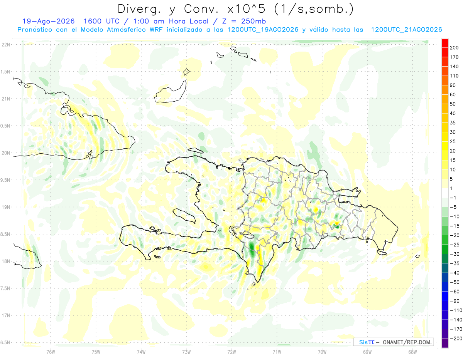The height and width of the screenshot is (357, 463).
Task: Click the '1200UTC_19AGO2026' initialization time
Action: [x=263, y=30]
